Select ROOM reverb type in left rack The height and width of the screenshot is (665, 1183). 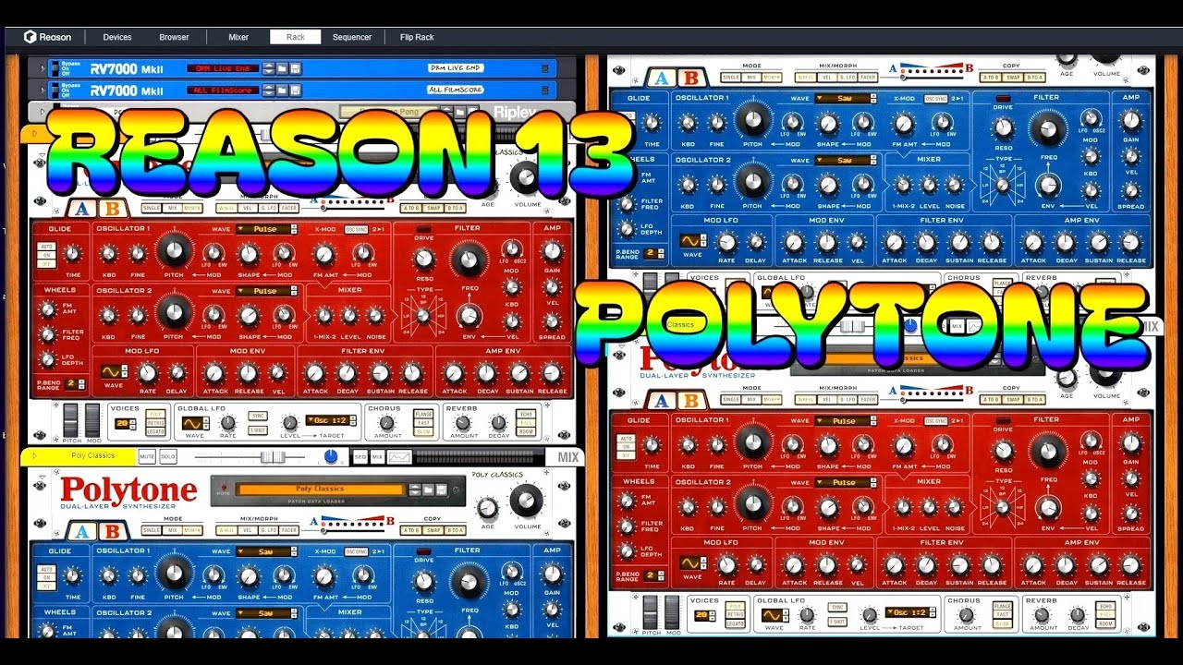point(526,431)
